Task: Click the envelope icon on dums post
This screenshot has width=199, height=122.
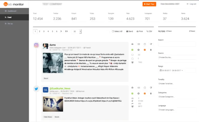Action: pyautogui.click(x=138, y=44)
